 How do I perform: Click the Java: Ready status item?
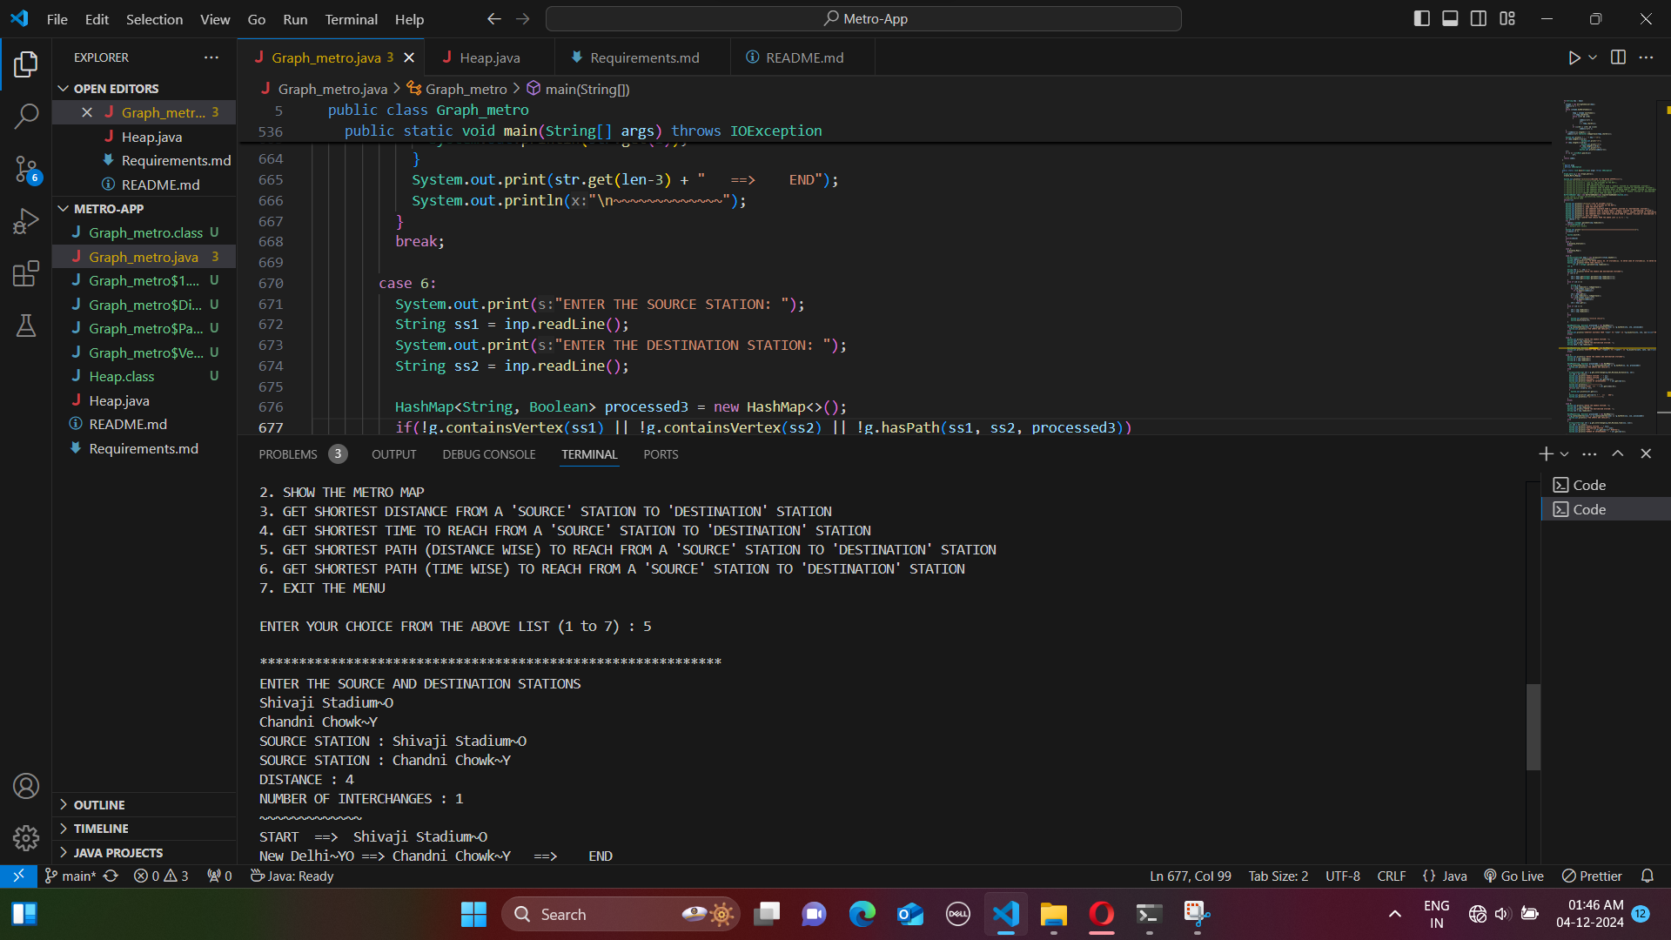pyautogui.click(x=292, y=876)
